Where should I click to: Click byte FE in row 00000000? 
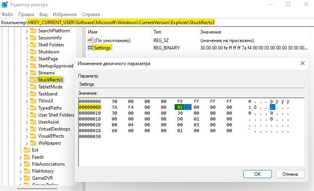tap(180, 101)
